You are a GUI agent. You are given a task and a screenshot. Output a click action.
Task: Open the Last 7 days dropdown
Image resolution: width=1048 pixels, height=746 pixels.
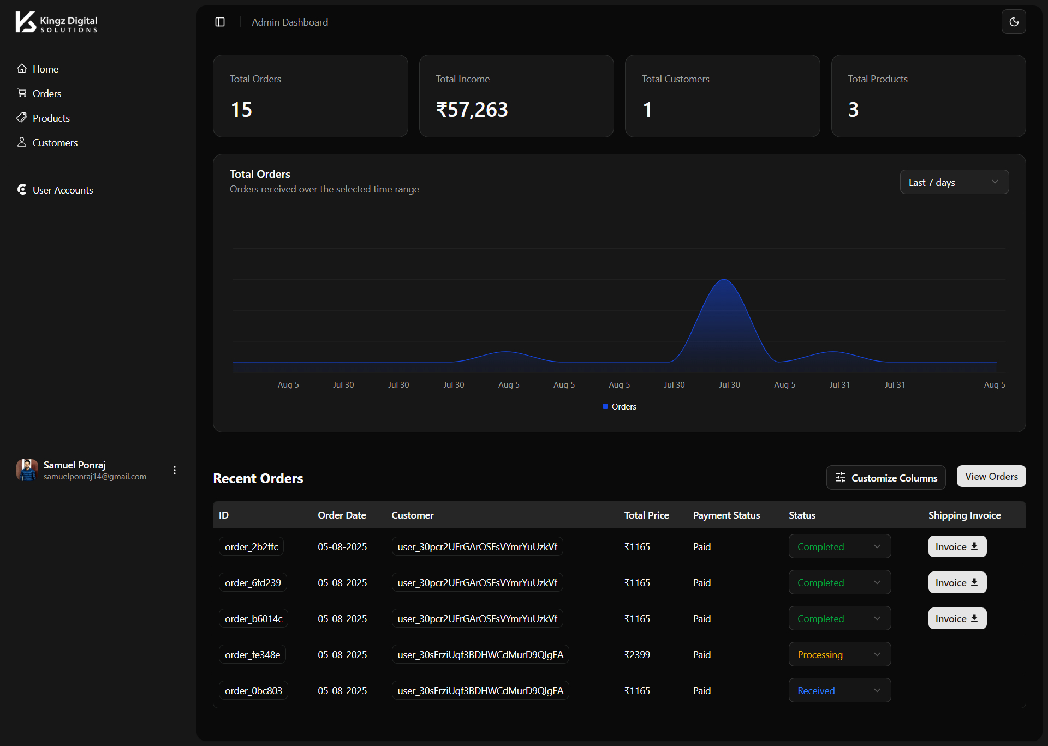(954, 182)
